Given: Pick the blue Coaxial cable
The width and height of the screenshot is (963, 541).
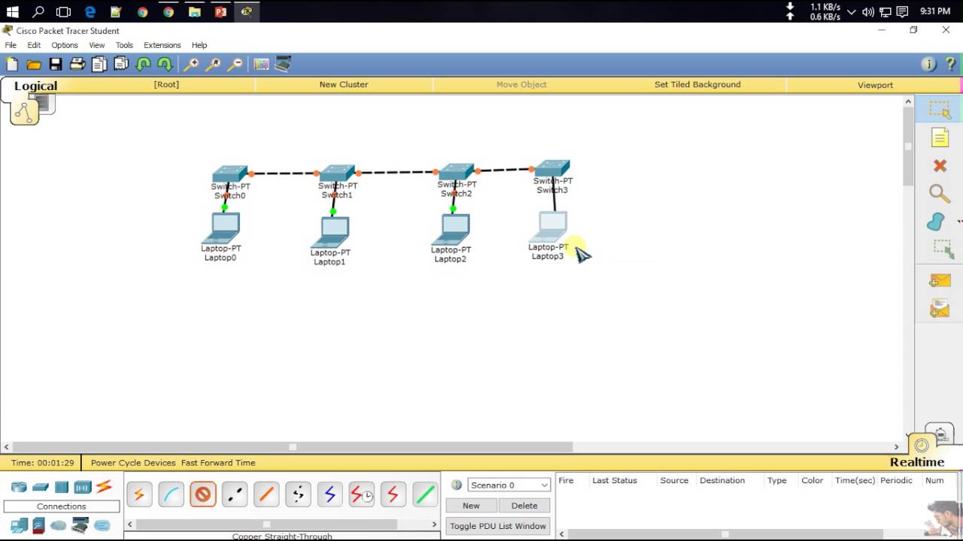Looking at the screenshot, I should 330,494.
